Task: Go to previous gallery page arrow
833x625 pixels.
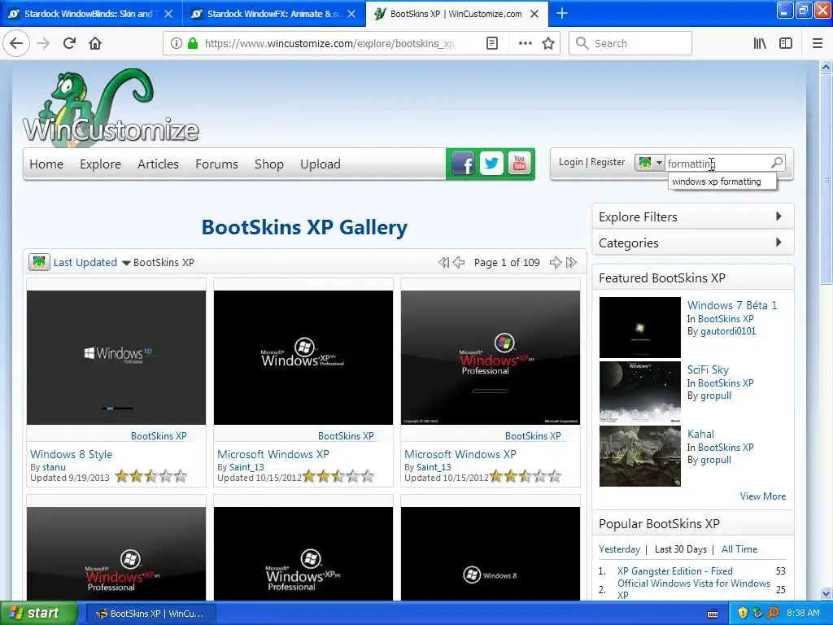Action: click(459, 262)
